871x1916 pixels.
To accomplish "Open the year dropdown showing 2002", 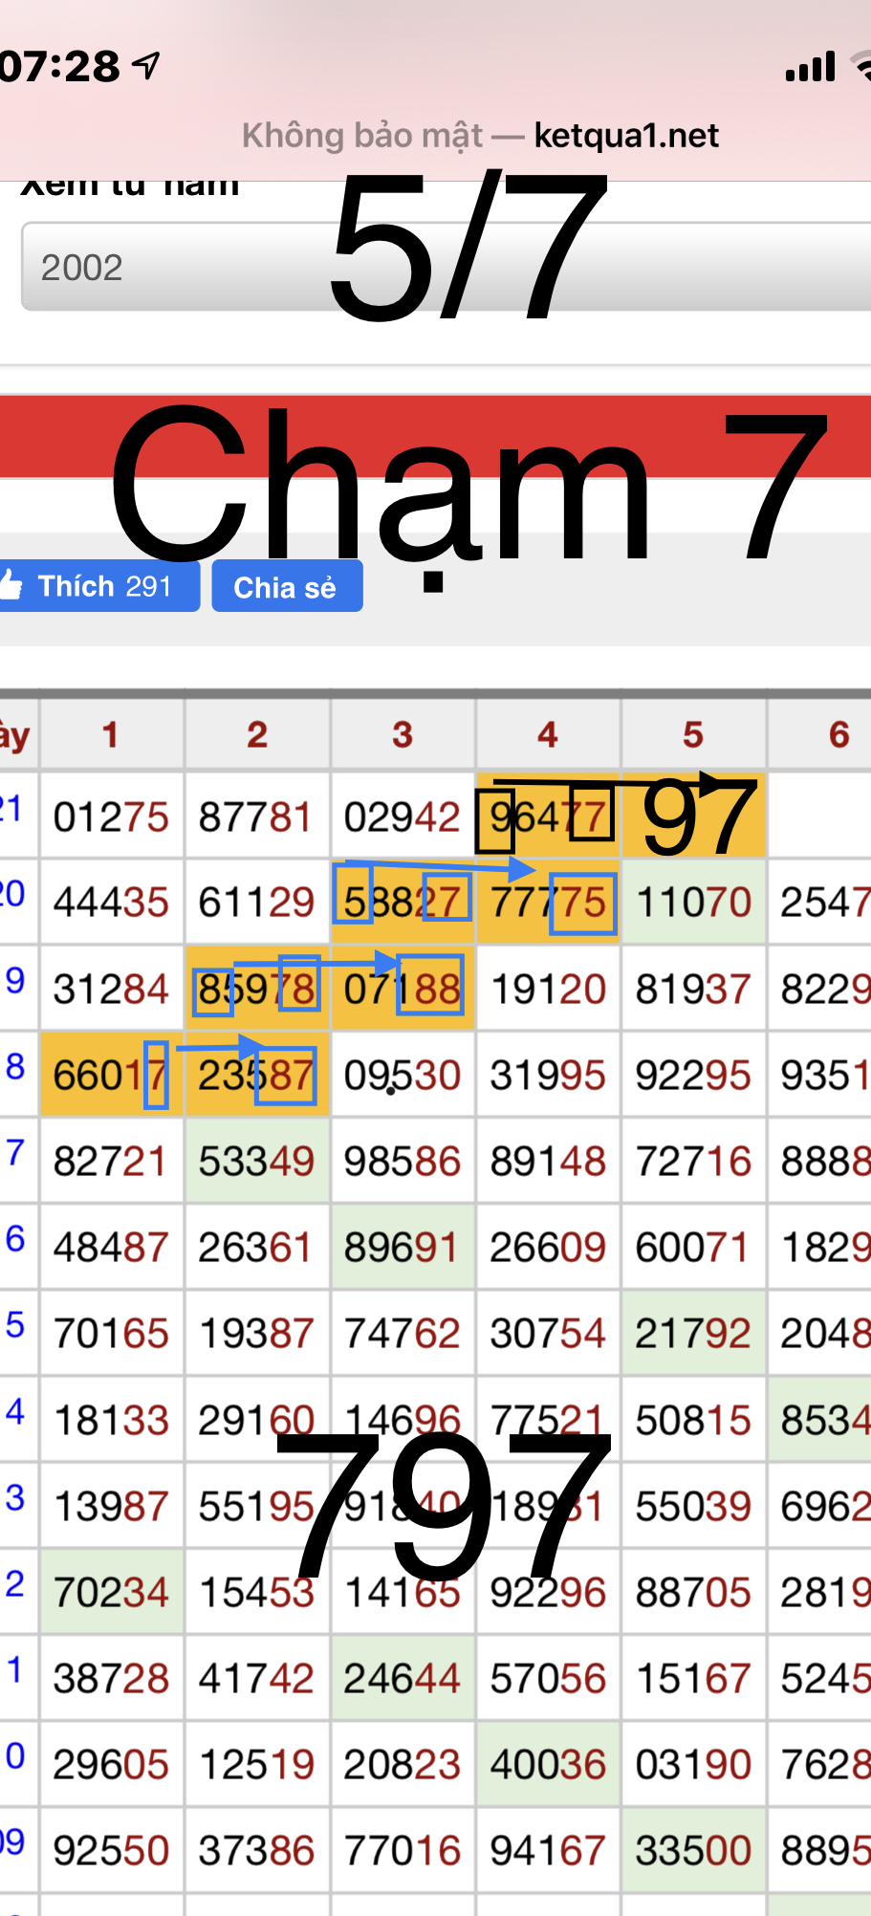I will pos(446,268).
